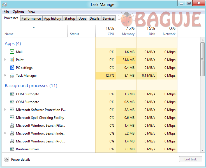Click the Windows Search Indexer icon
Image resolution: width=206 pixels, height=168 pixels.
point(12,133)
